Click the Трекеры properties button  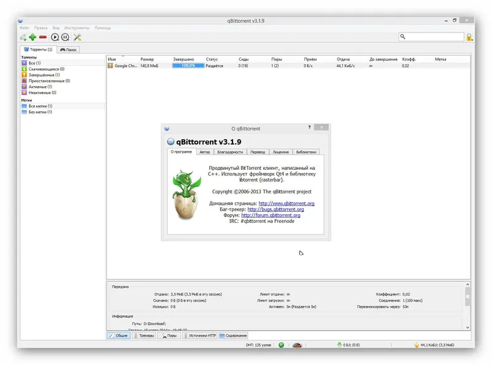pos(144,335)
